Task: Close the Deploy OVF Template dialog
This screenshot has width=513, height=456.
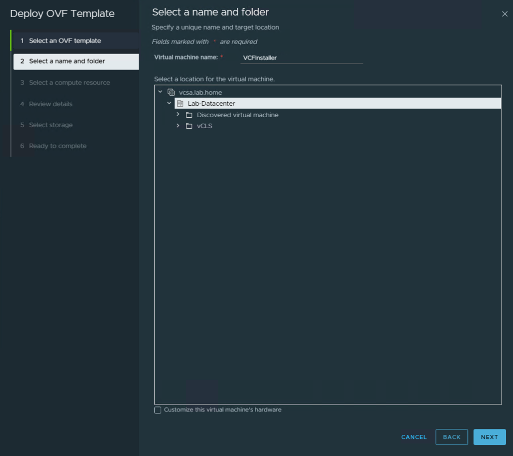Action: click(x=504, y=14)
